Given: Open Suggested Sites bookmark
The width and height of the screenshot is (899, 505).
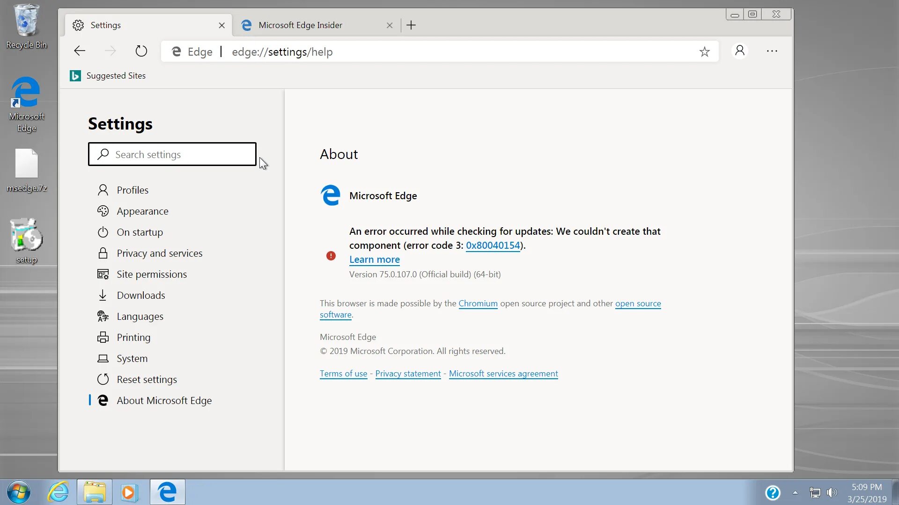Looking at the screenshot, I should [x=108, y=76].
